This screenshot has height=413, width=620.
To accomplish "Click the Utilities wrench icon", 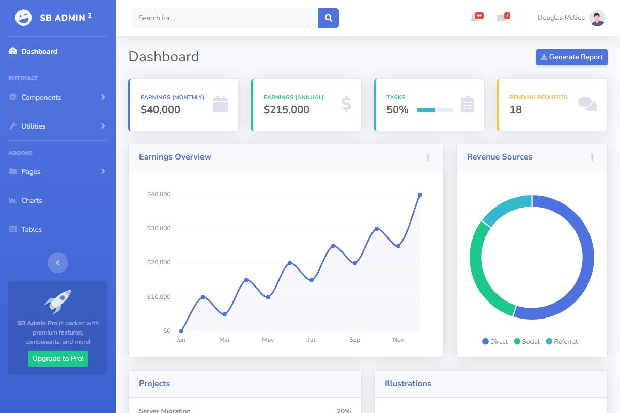I will (x=13, y=126).
